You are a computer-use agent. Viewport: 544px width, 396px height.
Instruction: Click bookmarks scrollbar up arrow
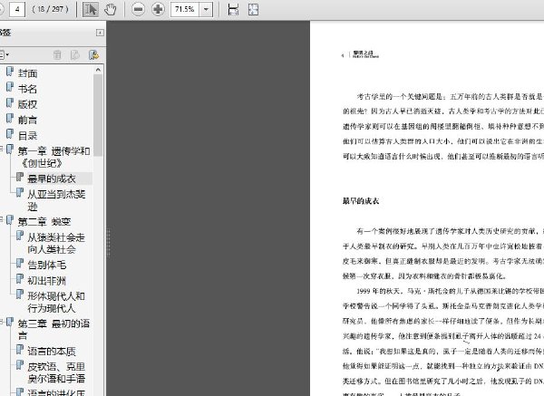[98, 70]
